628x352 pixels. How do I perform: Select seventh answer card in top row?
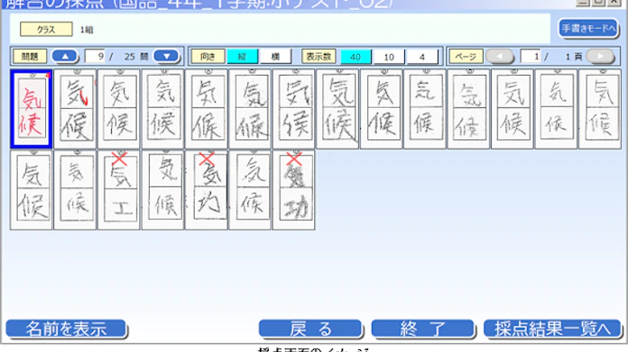[294, 109]
